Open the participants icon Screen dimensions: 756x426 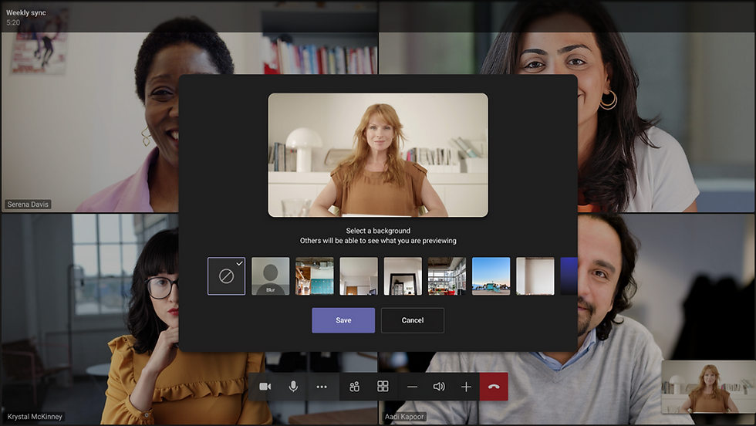pos(354,387)
